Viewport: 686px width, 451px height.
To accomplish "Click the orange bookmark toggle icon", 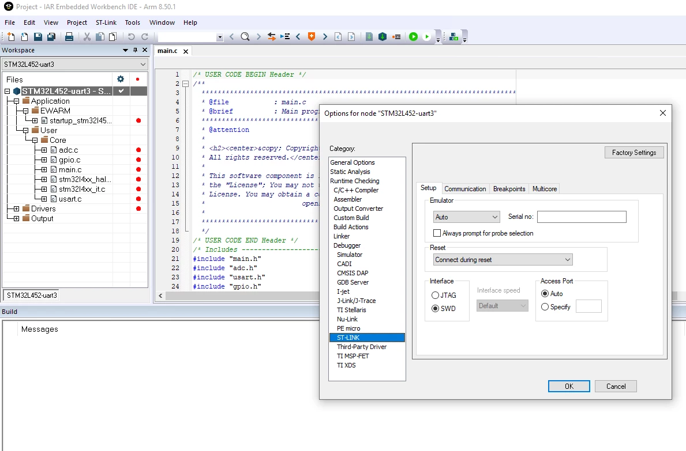I will [x=312, y=37].
